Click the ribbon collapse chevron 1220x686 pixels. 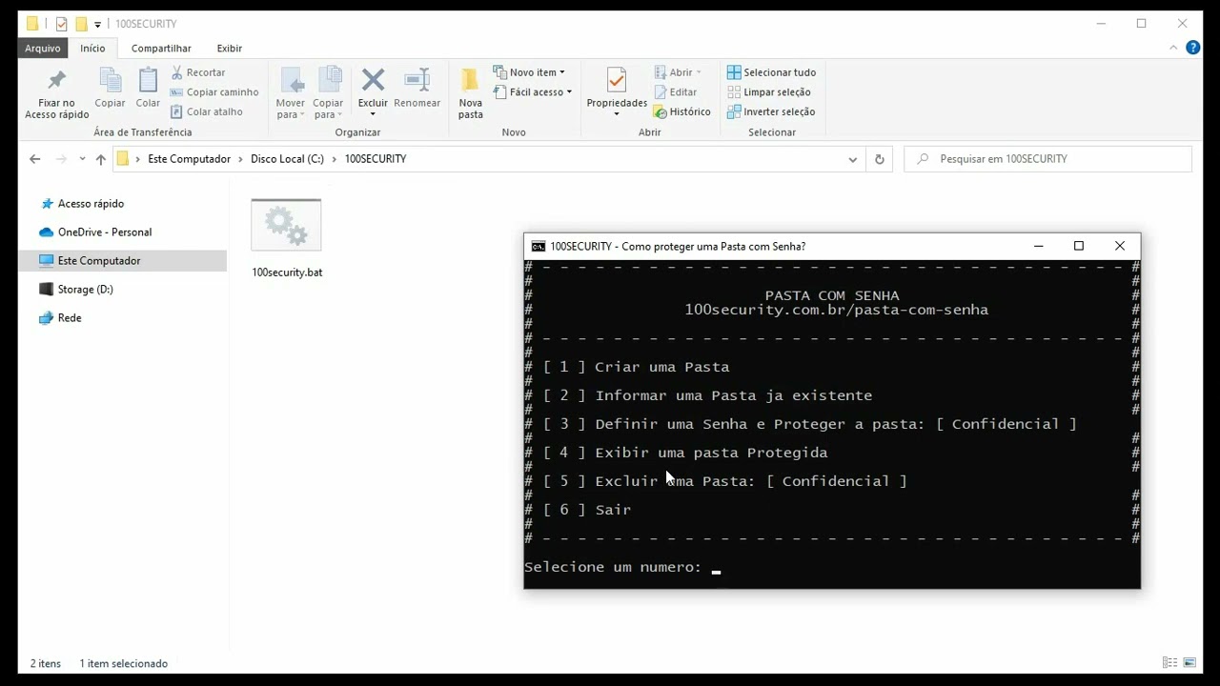(x=1174, y=48)
